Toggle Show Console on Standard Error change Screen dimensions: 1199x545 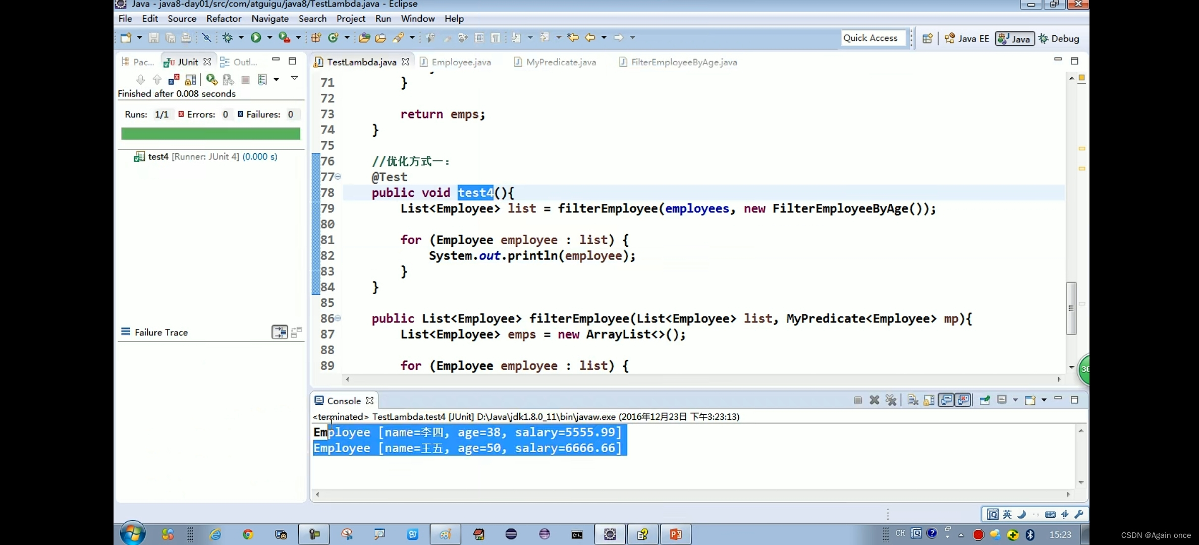(x=963, y=400)
